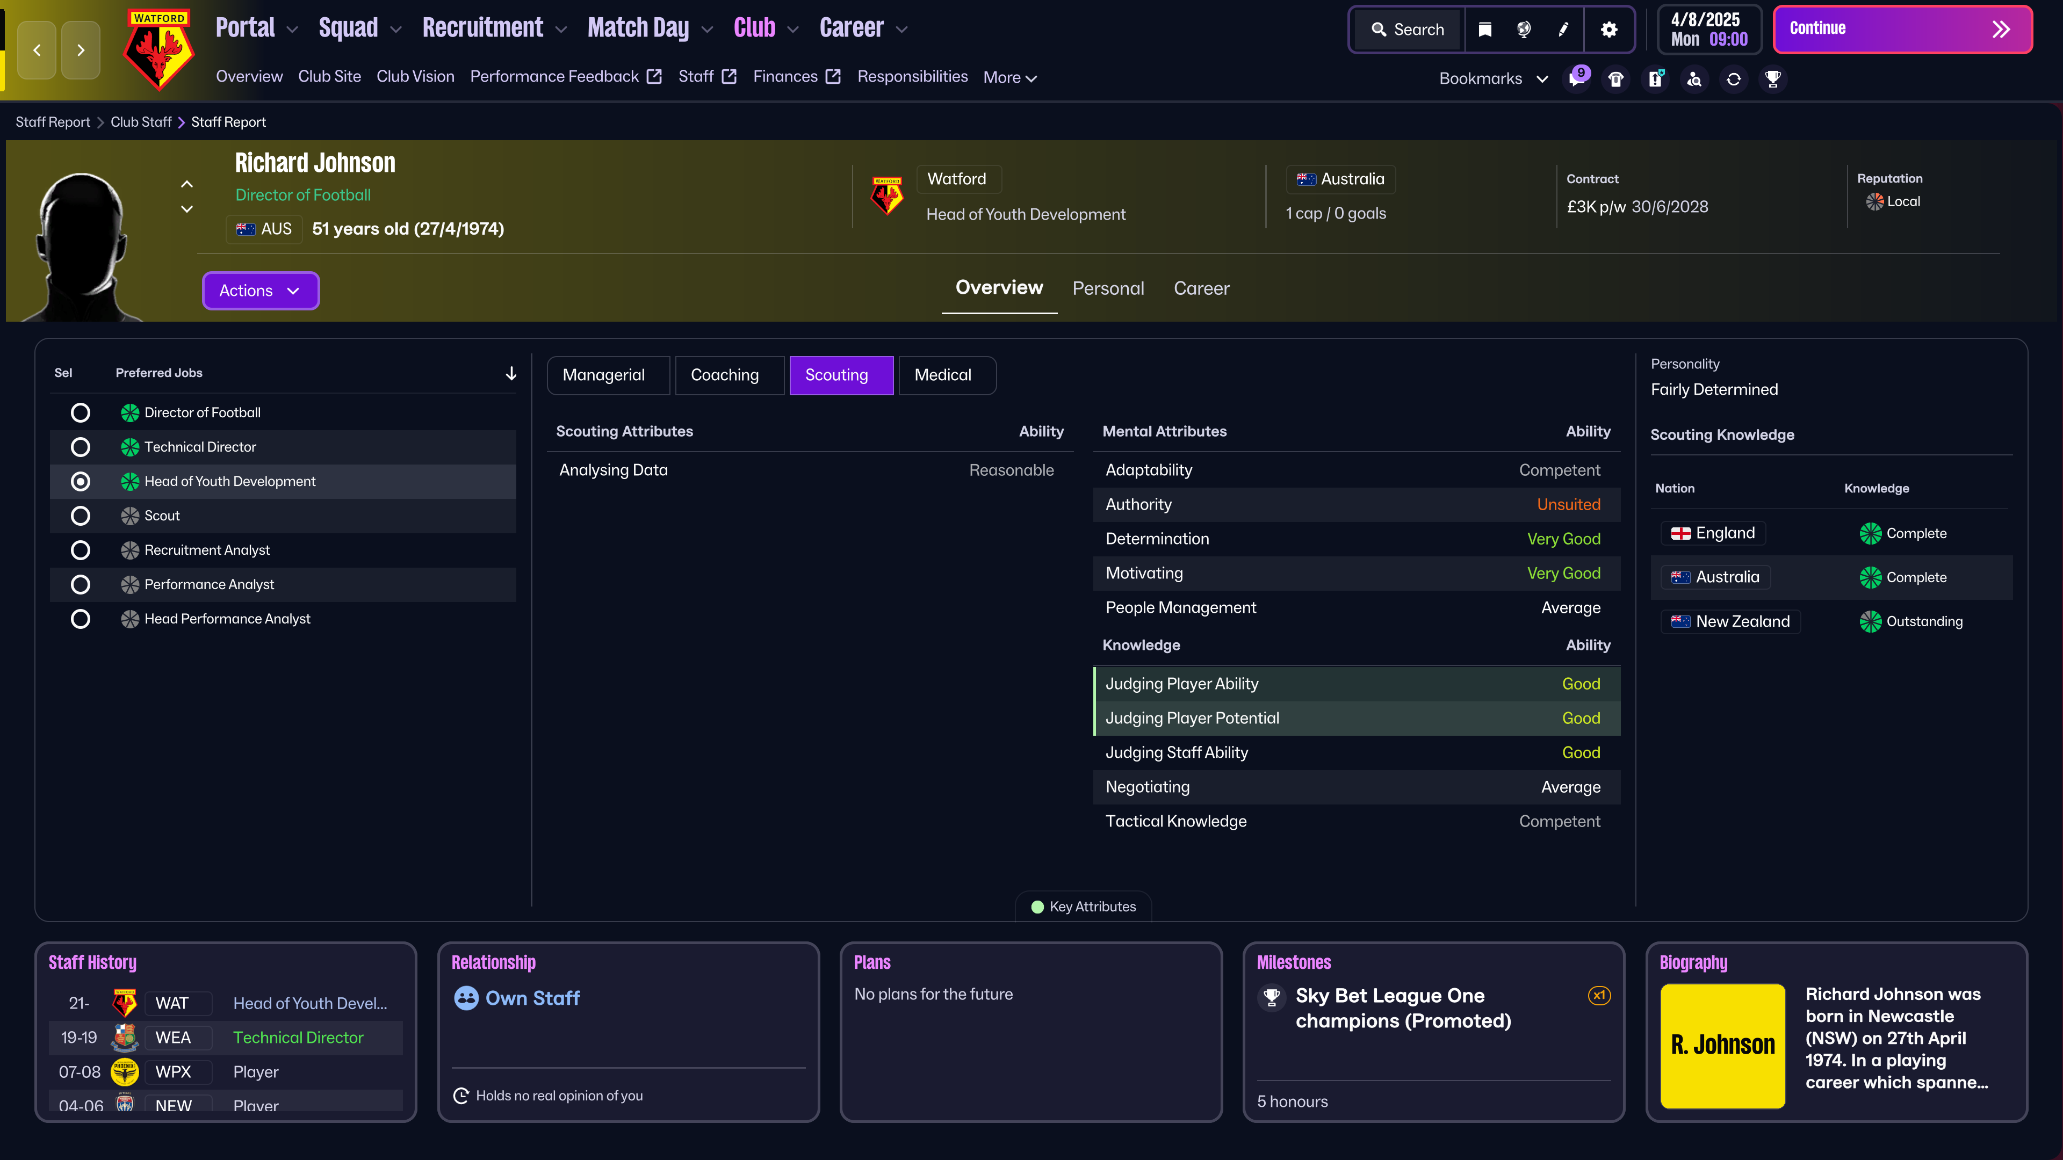Image resolution: width=2063 pixels, height=1160 pixels.
Task: Click the yellow R. Johnson biography card
Action: click(x=1722, y=1045)
